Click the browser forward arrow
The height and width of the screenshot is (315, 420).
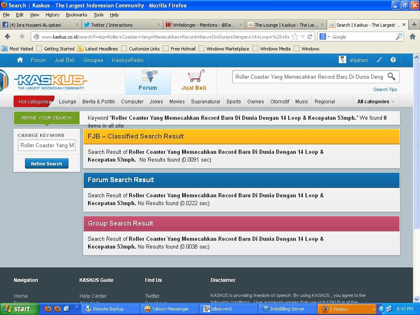pyautogui.click(x=22, y=37)
